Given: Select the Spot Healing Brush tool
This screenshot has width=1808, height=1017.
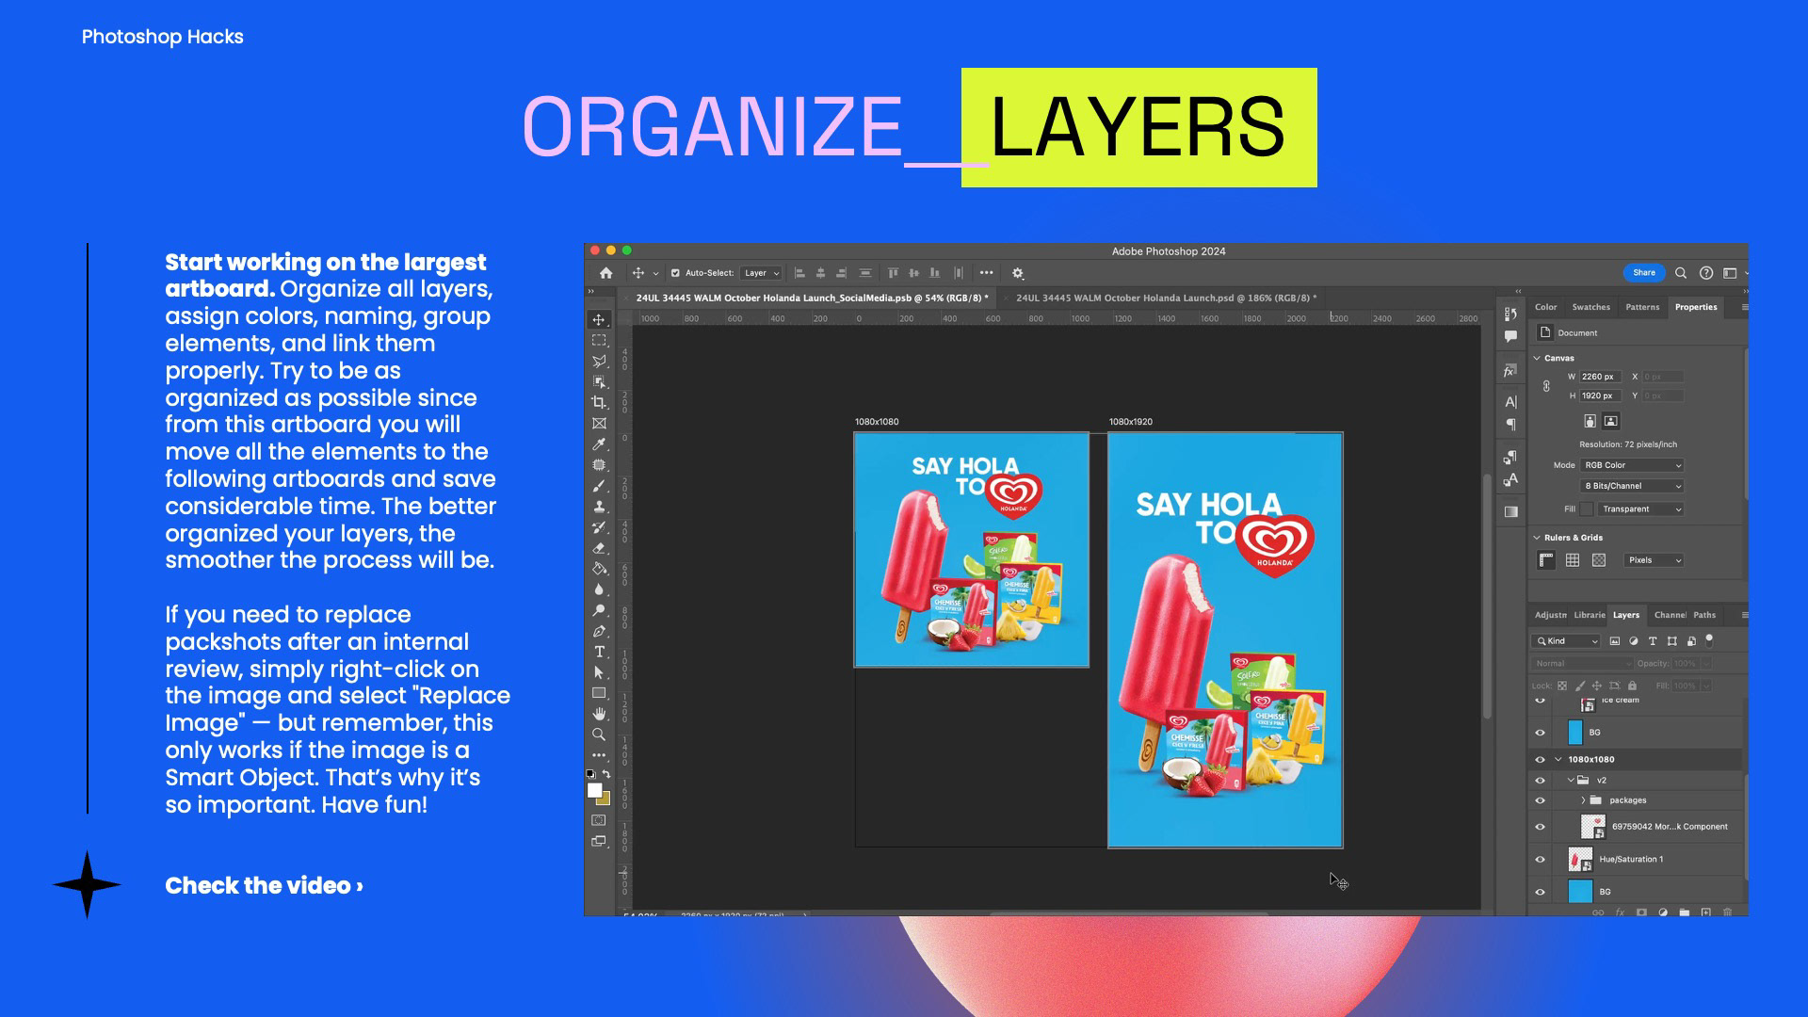Looking at the screenshot, I should point(599,465).
